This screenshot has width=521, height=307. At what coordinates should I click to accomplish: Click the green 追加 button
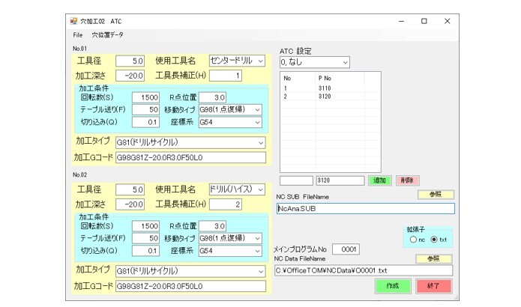[379, 180]
